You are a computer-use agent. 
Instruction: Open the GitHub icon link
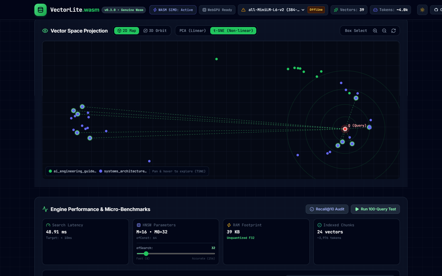pyautogui.click(x=436, y=10)
